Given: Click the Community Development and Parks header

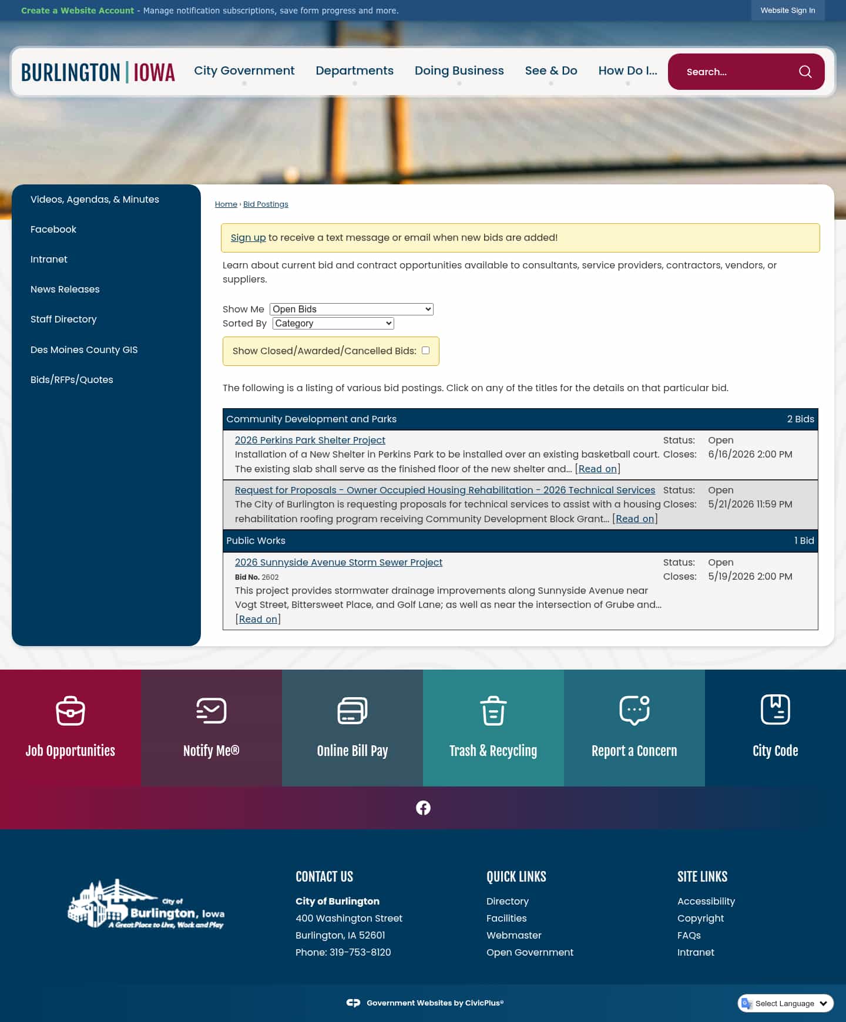Looking at the screenshot, I should coord(521,419).
